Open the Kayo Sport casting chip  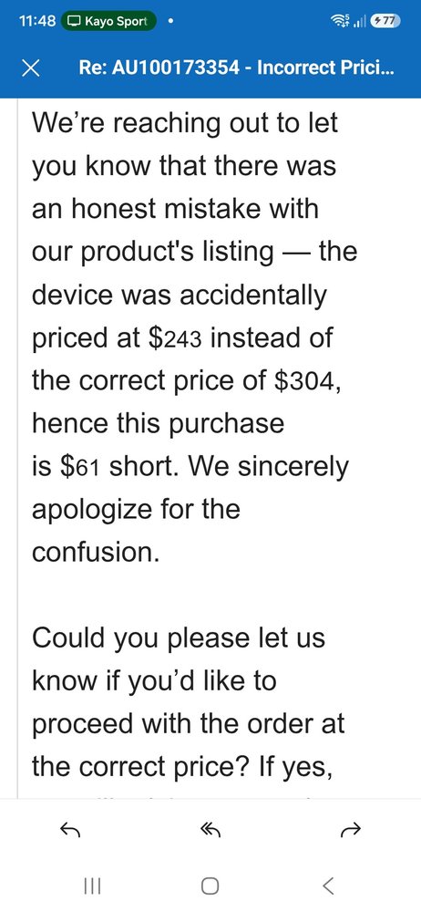click(108, 22)
